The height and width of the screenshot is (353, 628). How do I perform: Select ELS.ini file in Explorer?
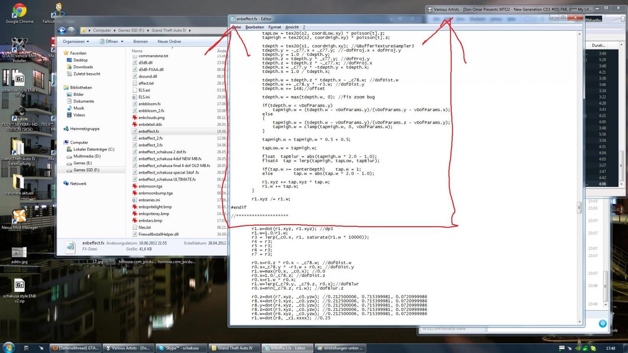pos(144,97)
